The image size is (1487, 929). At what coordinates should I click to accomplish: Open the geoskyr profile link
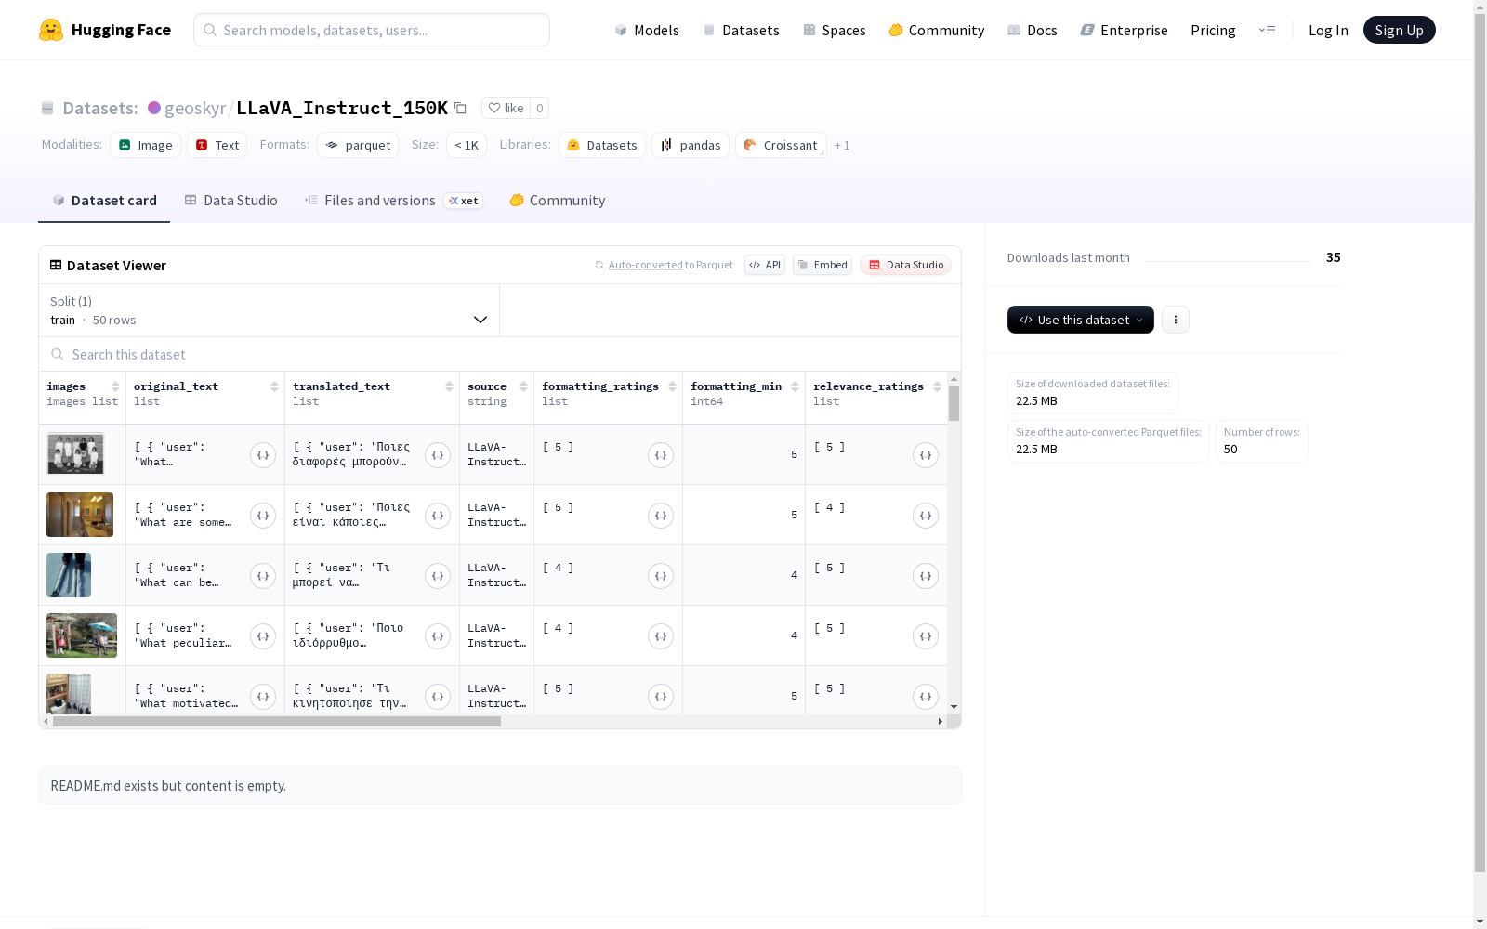195,108
